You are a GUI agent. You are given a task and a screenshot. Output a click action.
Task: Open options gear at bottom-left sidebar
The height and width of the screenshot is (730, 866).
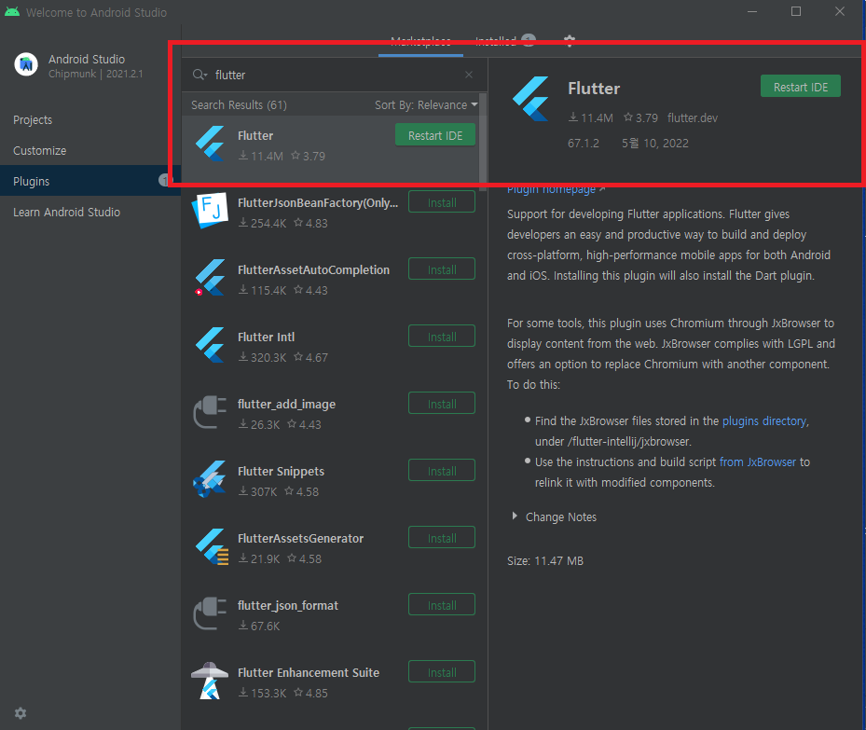pos(21,713)
